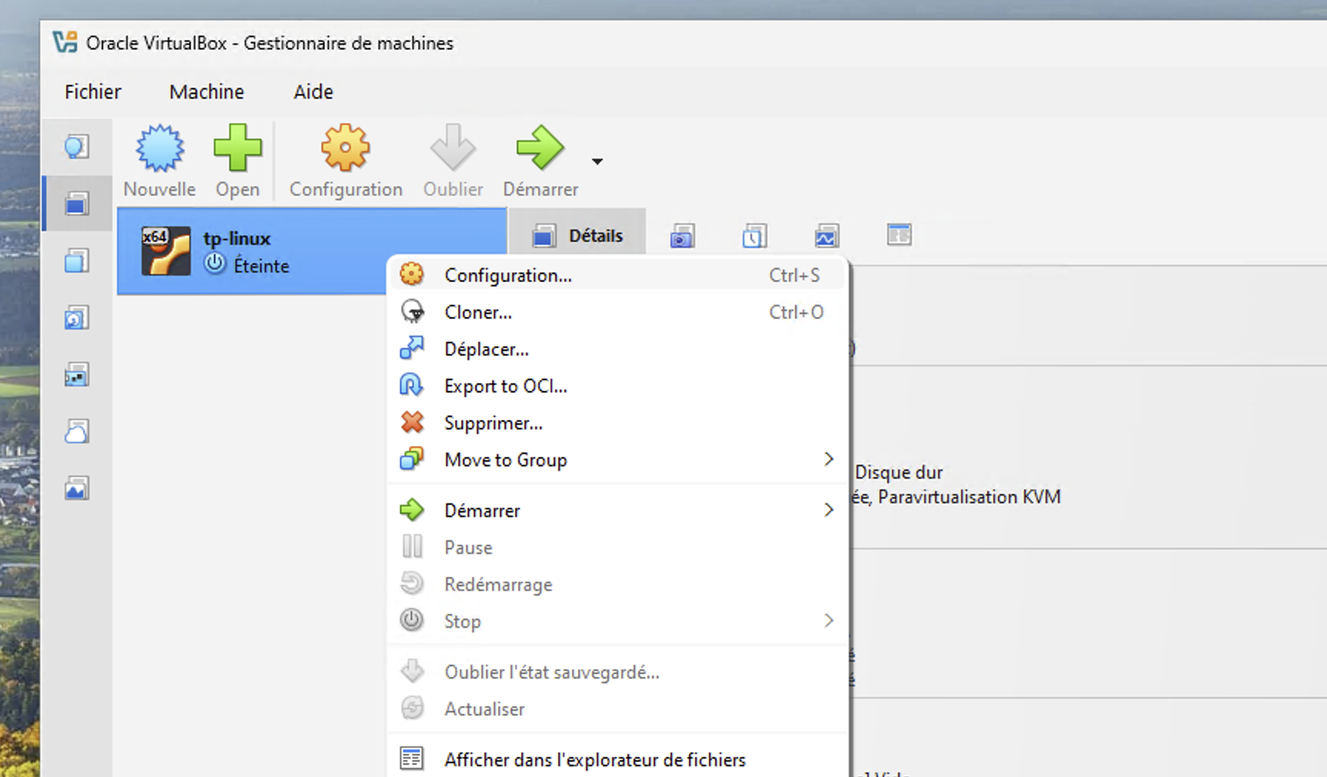Click the cloud icon in left sidebar
This screenshot has height=777, width=1327.
click(77, 432)
